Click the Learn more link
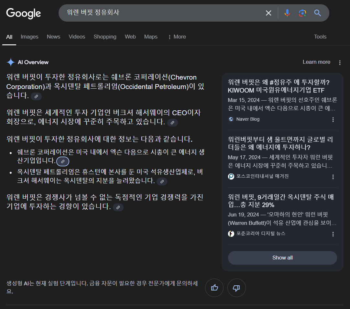The width and height of the screenshot is (350, 309). 316,62
